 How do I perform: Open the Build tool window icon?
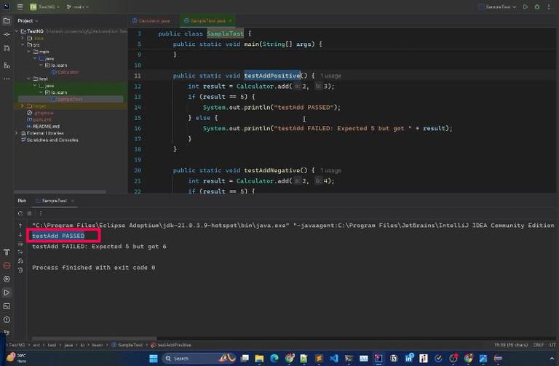tap(7, 252)
